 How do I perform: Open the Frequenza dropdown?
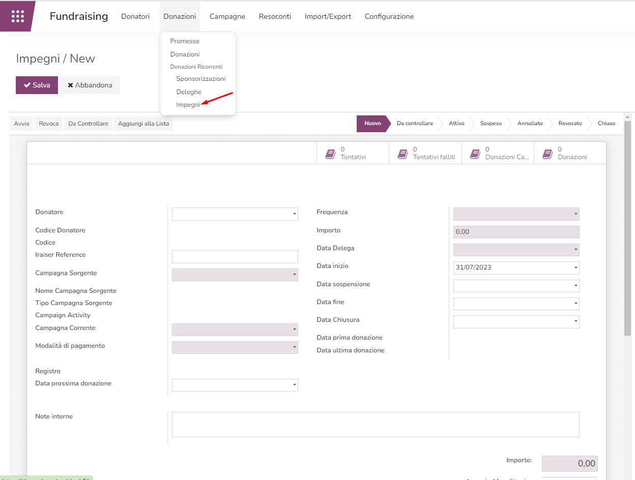pyautogui.click(x=575, y=214)
